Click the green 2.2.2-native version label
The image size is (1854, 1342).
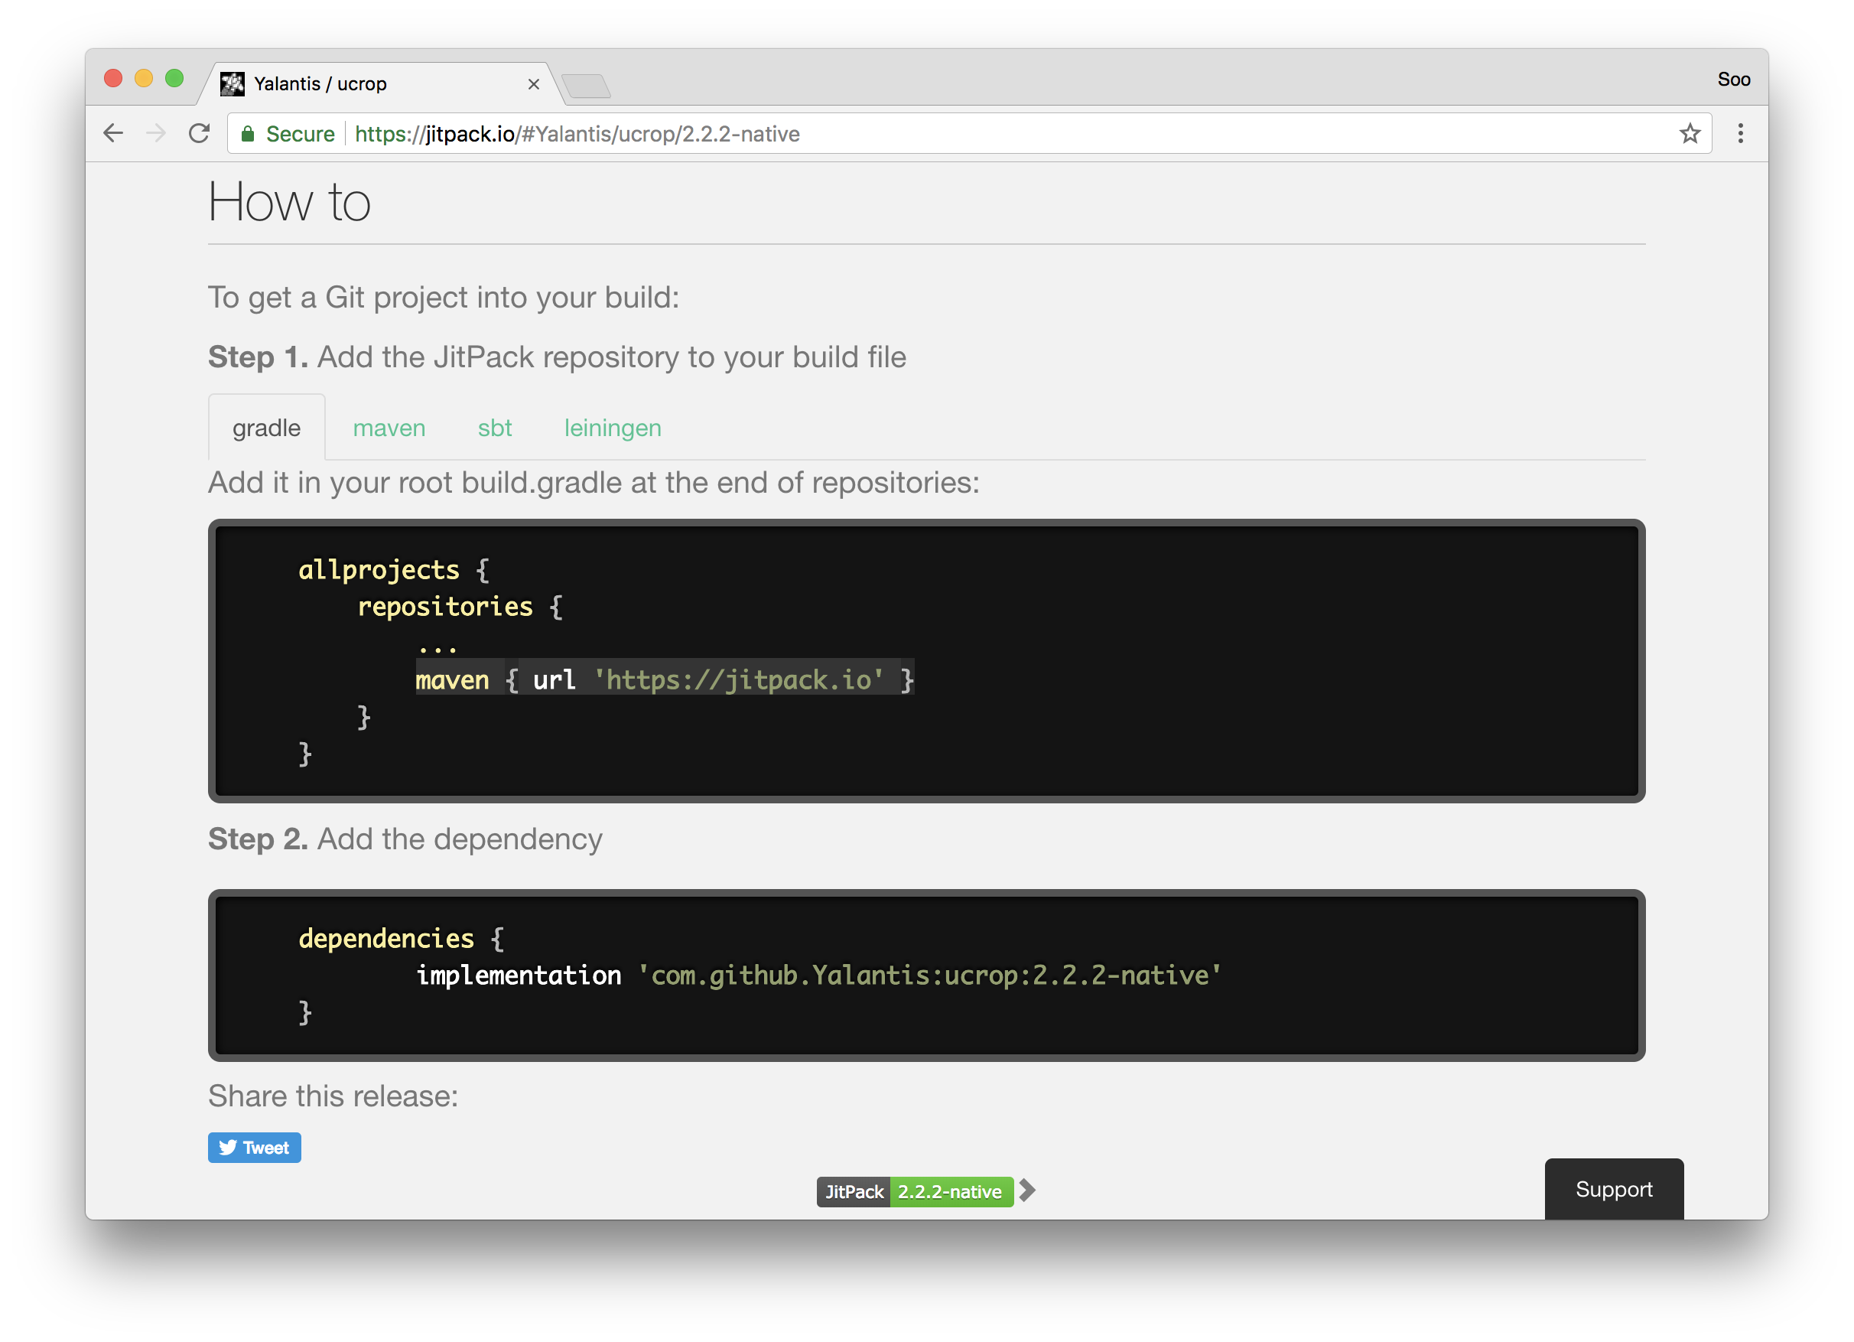click(x=951, y=1191)
